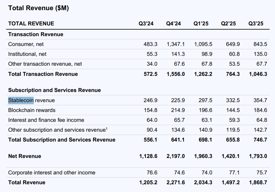Image resolution: width=275 pixels, height=192 pixels.
Task: Click the Total Revenue value 1,868.7
Action: [258, 182]
